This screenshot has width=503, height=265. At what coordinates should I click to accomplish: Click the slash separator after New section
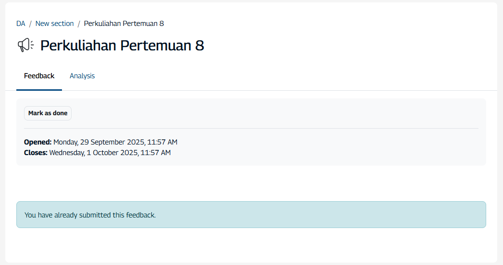tap(79, 24)
